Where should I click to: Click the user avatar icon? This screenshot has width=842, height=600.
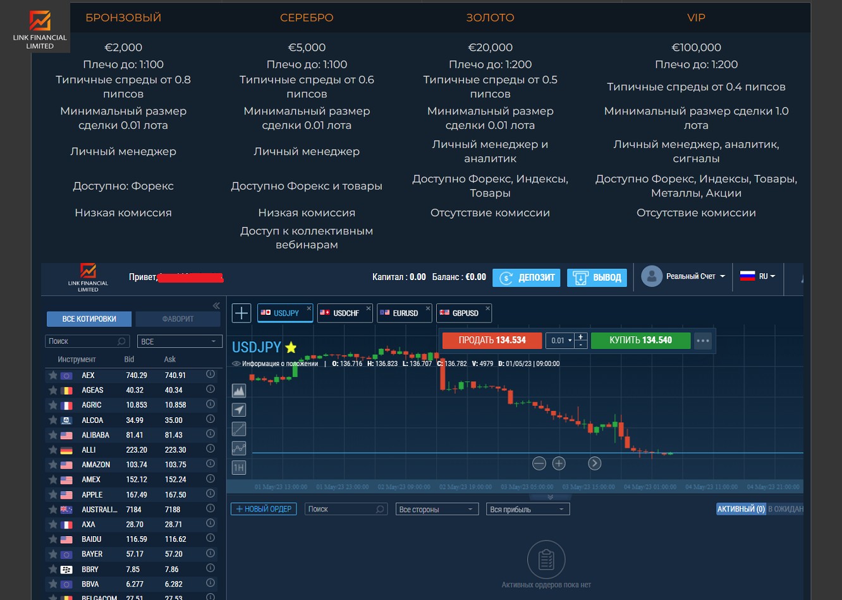tap(652, 276)
